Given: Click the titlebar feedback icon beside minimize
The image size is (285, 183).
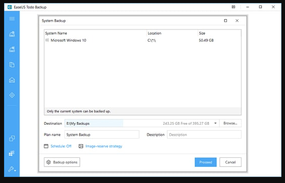Looking at the screenshot, I should pyautogui.click(x=234, y=7).
